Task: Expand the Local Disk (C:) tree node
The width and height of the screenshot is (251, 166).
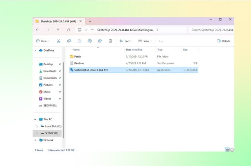Action: [37, 126]
